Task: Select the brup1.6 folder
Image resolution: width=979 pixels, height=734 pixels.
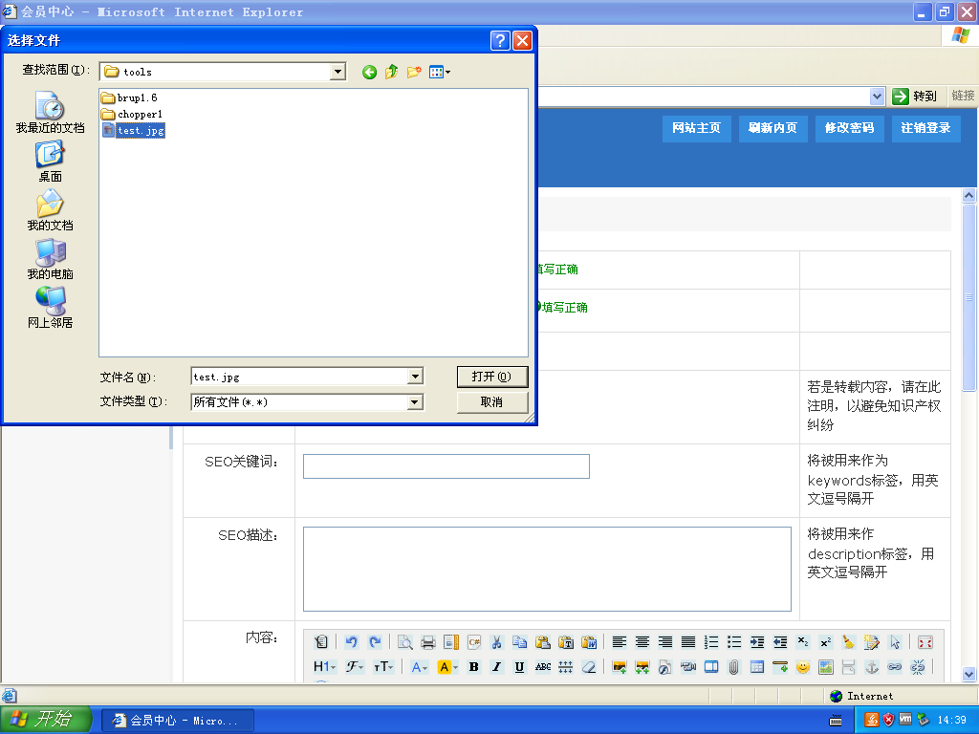Action: 130,98
